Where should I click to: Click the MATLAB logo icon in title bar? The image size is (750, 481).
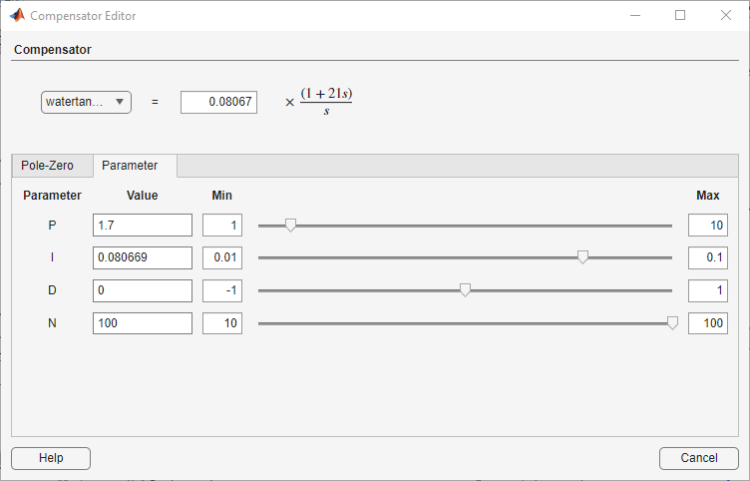click(x=17, y=15)
